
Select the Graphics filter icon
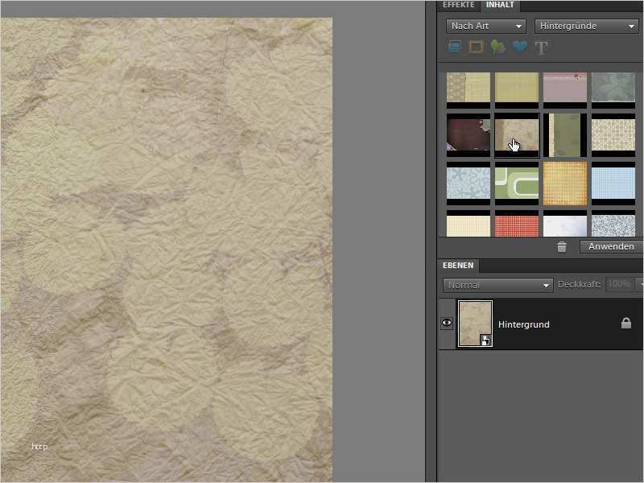click(x=498, y=47)
